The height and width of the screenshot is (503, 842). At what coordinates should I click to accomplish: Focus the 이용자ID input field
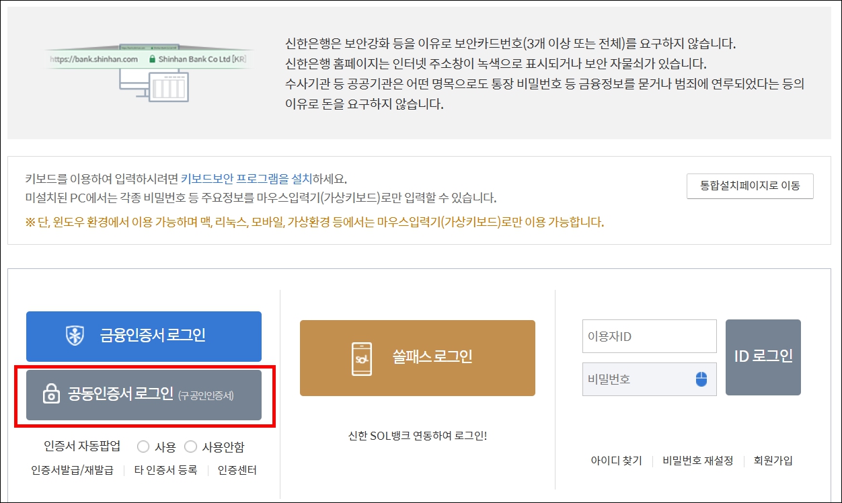(650, 336)
